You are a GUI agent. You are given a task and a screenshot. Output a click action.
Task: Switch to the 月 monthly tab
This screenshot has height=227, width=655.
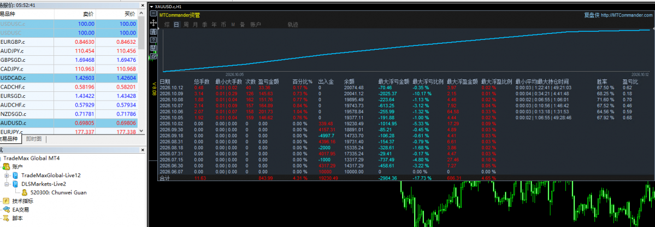[195, 25]
